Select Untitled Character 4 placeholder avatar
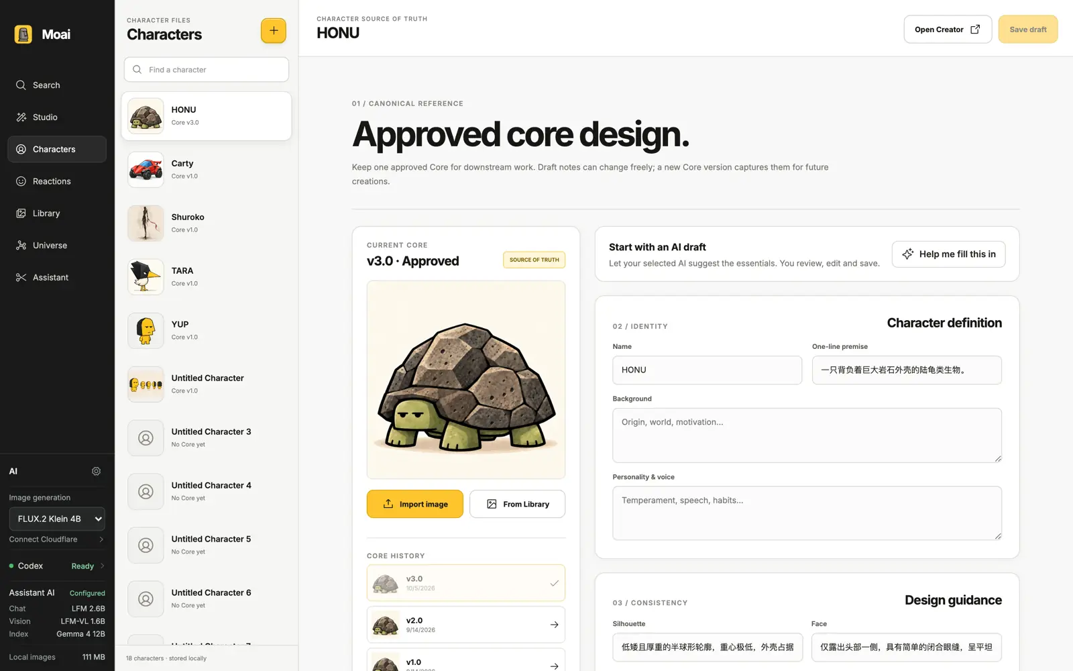 pos(146,492)
